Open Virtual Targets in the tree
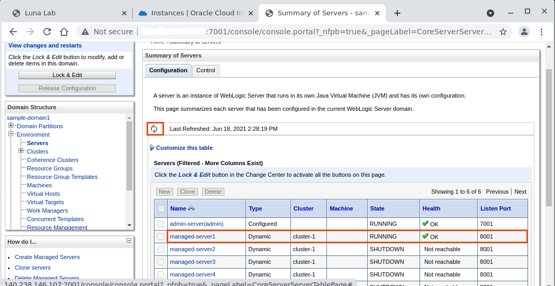The width and height of the screenshot is (555, 286). (46, 202)
